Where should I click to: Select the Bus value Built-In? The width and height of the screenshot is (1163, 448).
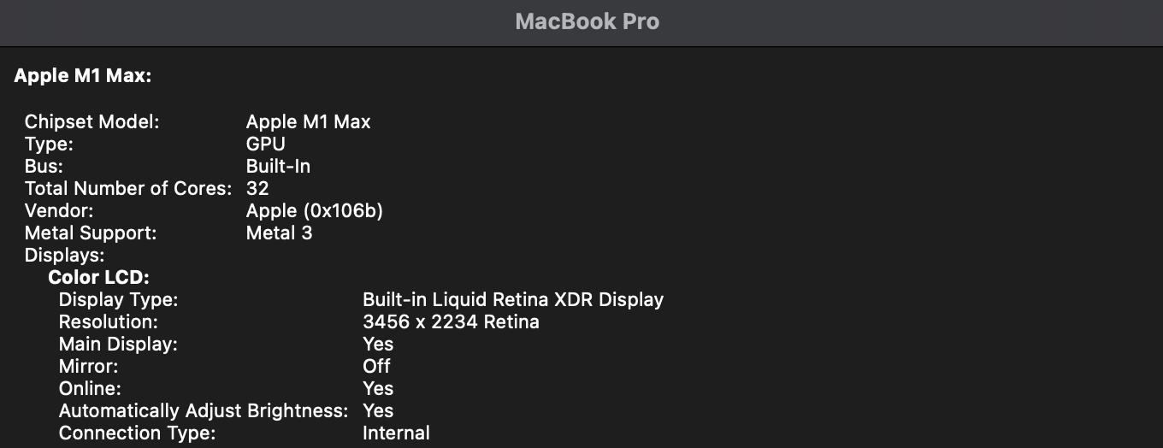coord(278,167)
